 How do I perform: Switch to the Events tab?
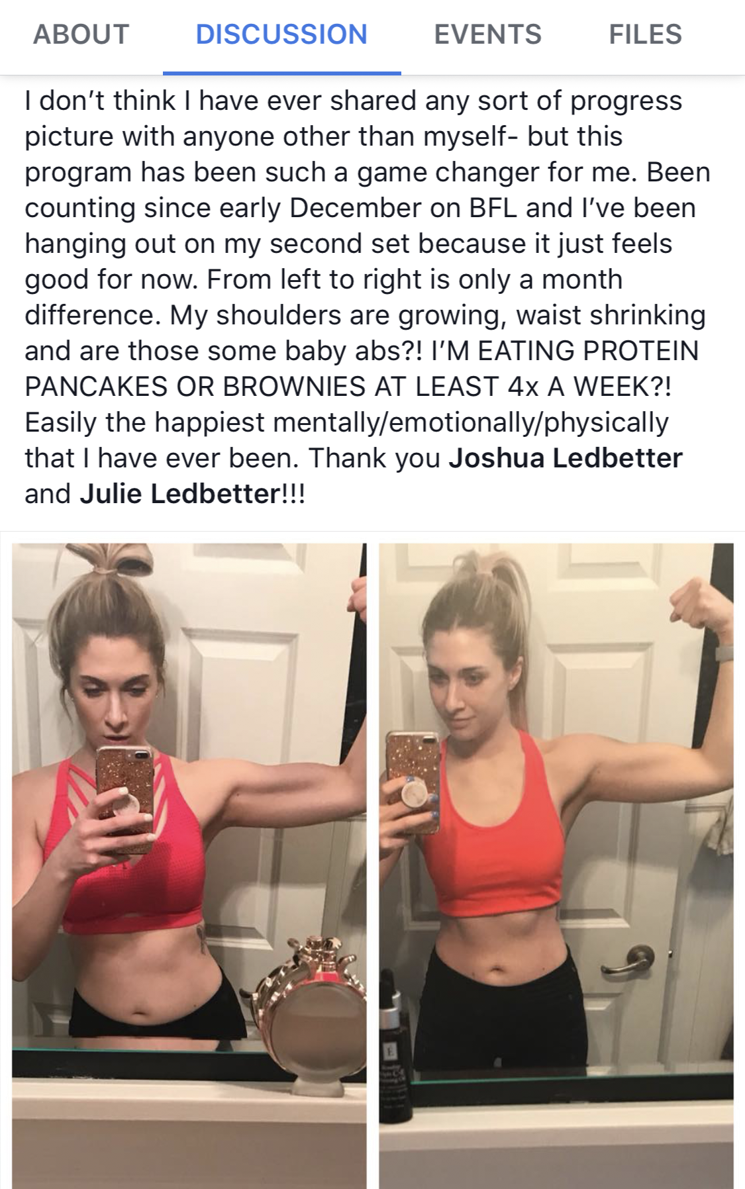[487, 34]
